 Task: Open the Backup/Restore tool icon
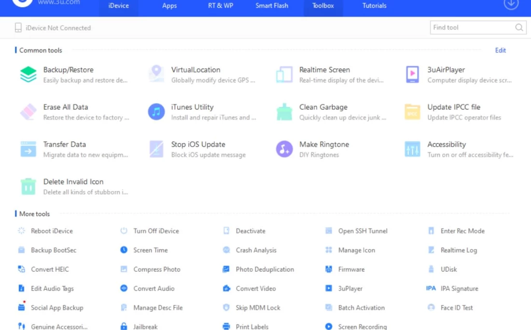pyautogui.click(x=28, y=75)
